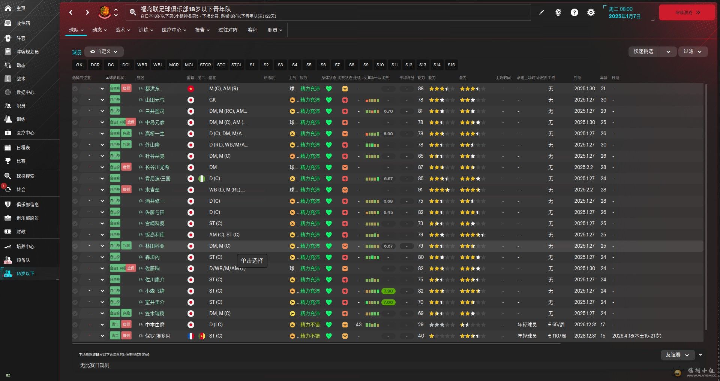Select the row checkbox for 中本由磨

click(x=75, y=325)
